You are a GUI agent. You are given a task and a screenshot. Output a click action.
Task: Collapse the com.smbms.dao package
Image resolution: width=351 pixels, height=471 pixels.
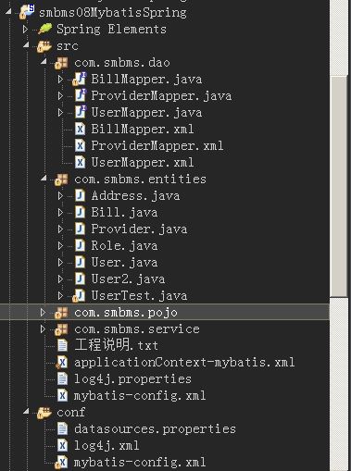[44, 62]
